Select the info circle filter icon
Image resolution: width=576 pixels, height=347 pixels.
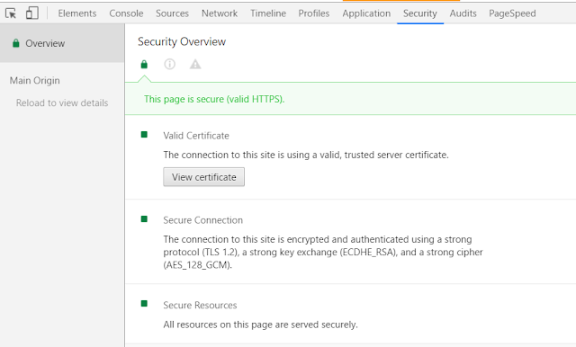169,64
